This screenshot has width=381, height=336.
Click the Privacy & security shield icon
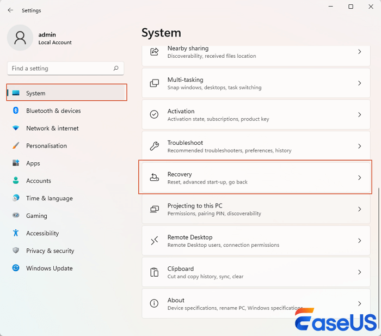point(16,251)
